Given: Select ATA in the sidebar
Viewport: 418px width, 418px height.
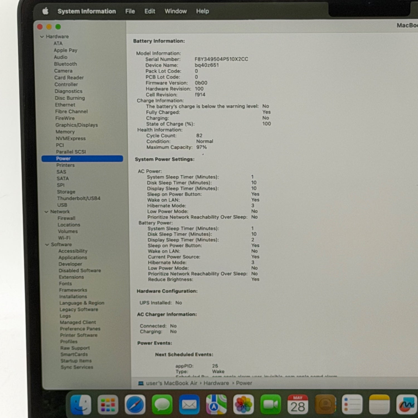Looking at the screenshot, I should click(x=58, y=43).
